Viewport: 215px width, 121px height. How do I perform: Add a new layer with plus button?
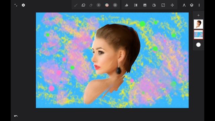pyautogui.click(x=199, y=15)
